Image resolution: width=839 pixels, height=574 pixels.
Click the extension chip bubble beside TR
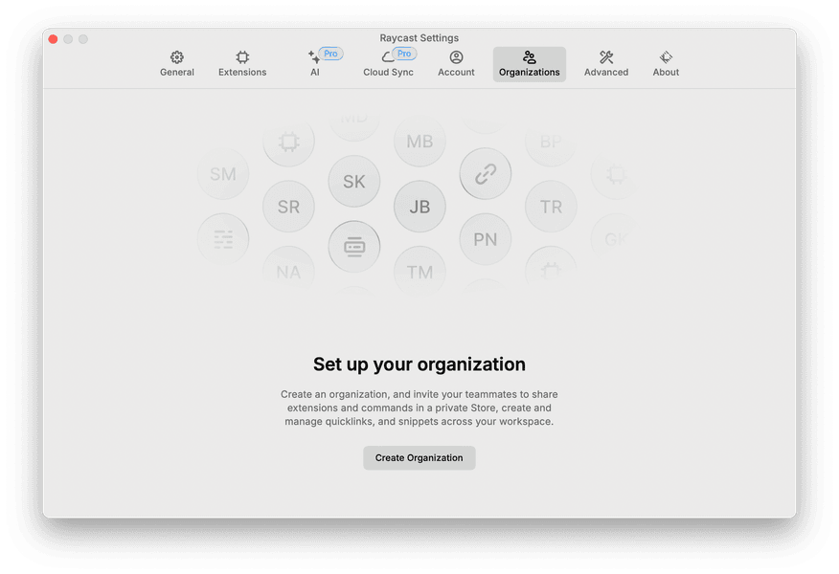[x=615, y=174]
